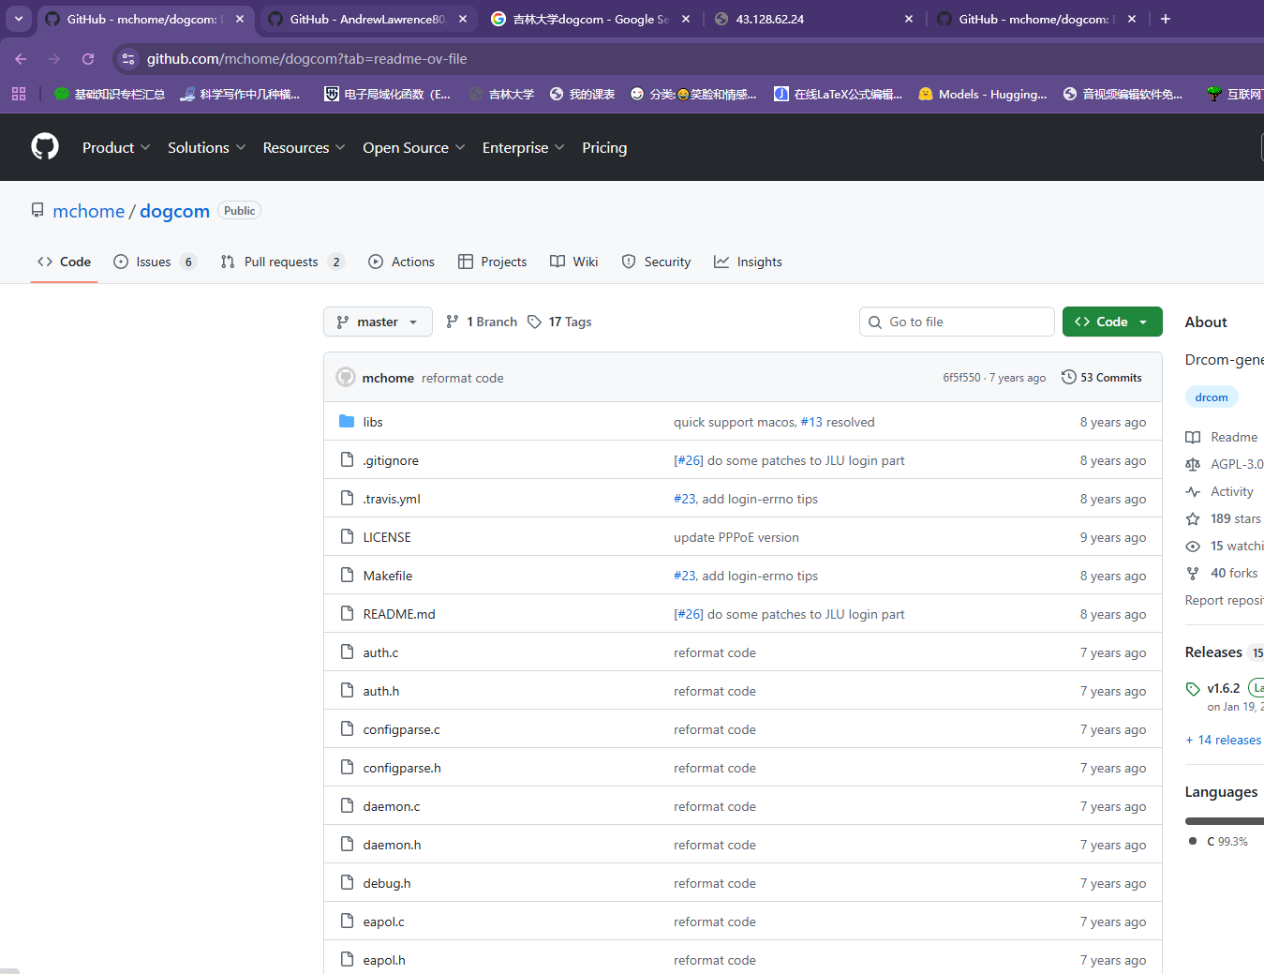The width and height of the screenshot is (1264, 974).
Task: Click the drcom topic tag
Action: tap(1211, 397)
